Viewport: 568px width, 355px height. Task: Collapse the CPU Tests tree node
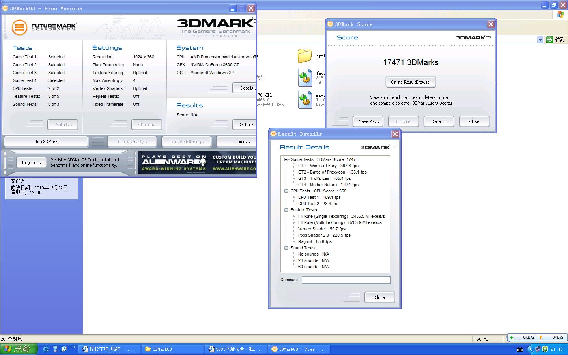286,191
